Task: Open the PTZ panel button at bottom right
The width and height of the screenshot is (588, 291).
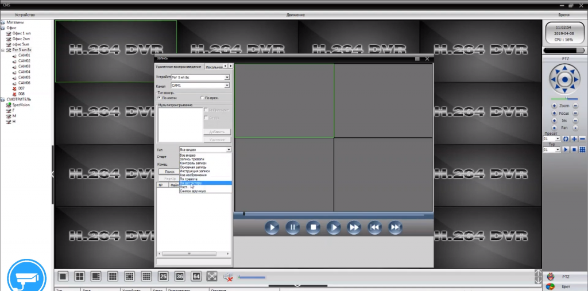Action: 566,277
